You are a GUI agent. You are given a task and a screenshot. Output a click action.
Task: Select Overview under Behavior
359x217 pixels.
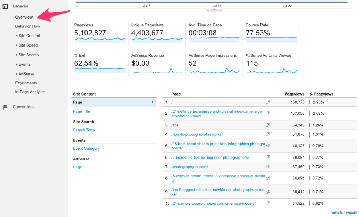click(x=24, y=17)
